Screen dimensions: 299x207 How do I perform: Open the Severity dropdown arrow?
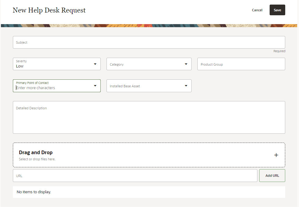pos(95,64)
